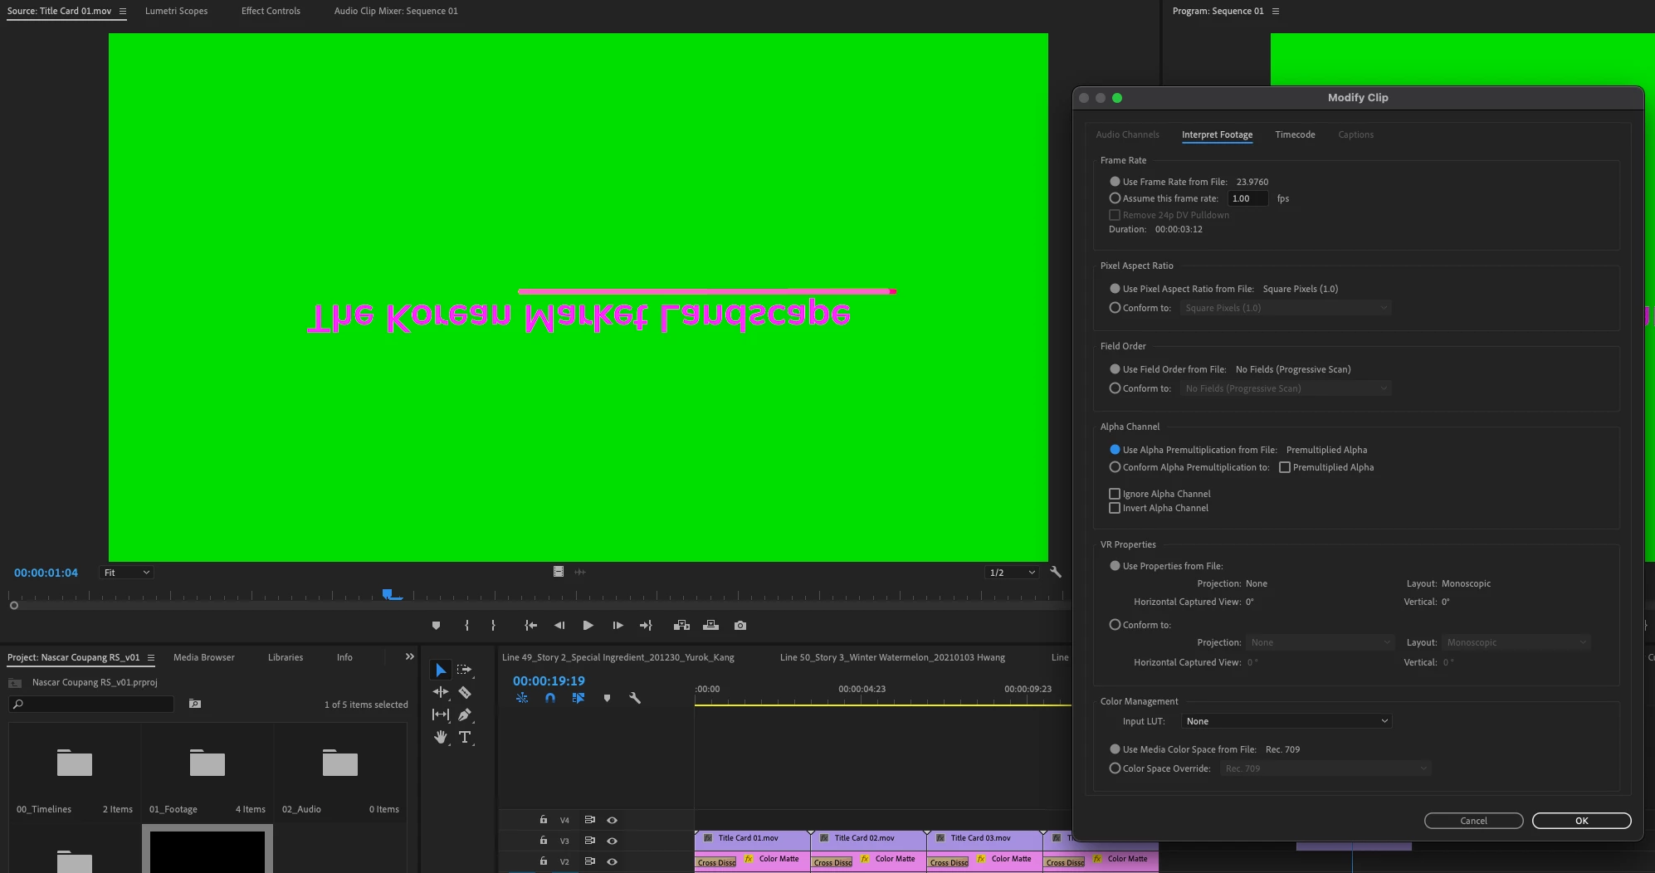The width and height of the screenshot is (1655, 873).
Task: Select the Ripple Edit tool
Action: tap(441, 692)
